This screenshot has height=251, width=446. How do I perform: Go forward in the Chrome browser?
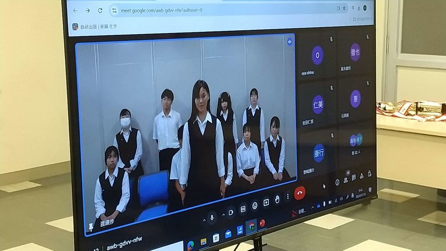point(88,11)
